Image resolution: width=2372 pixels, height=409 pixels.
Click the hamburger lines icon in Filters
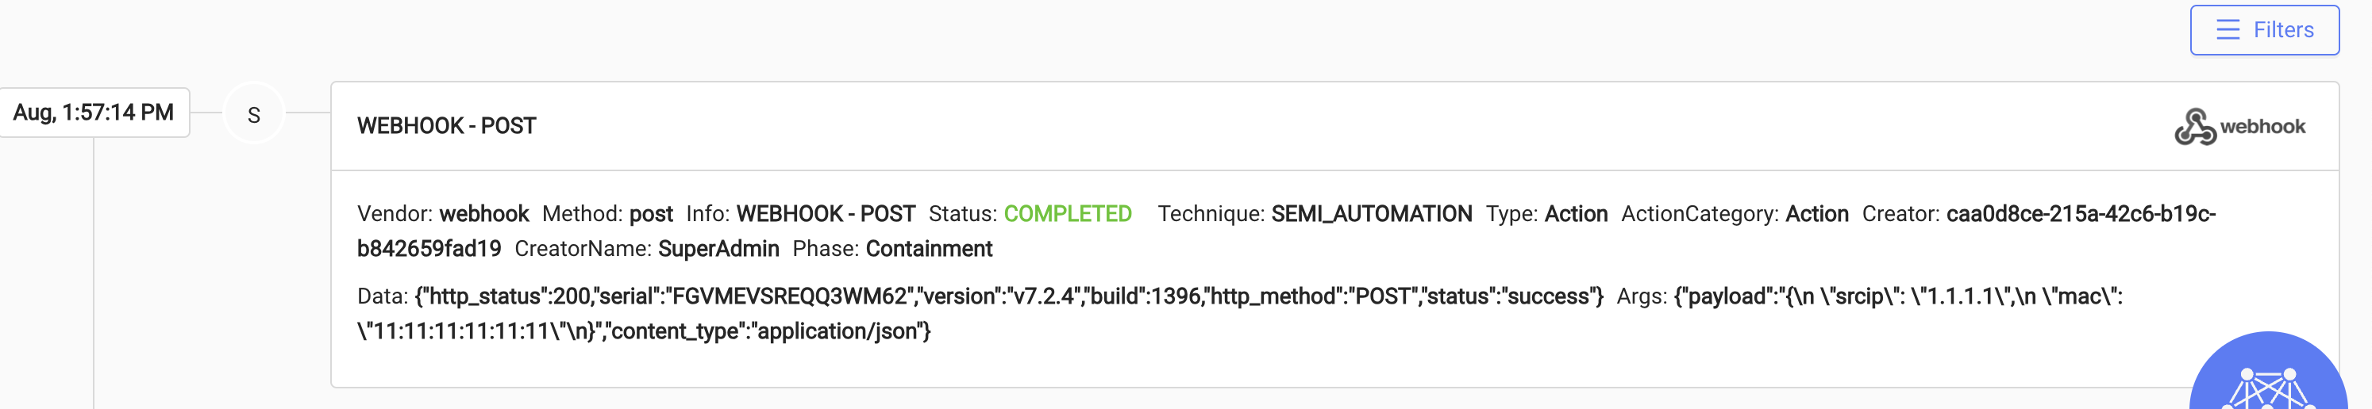click(2228, 30)
